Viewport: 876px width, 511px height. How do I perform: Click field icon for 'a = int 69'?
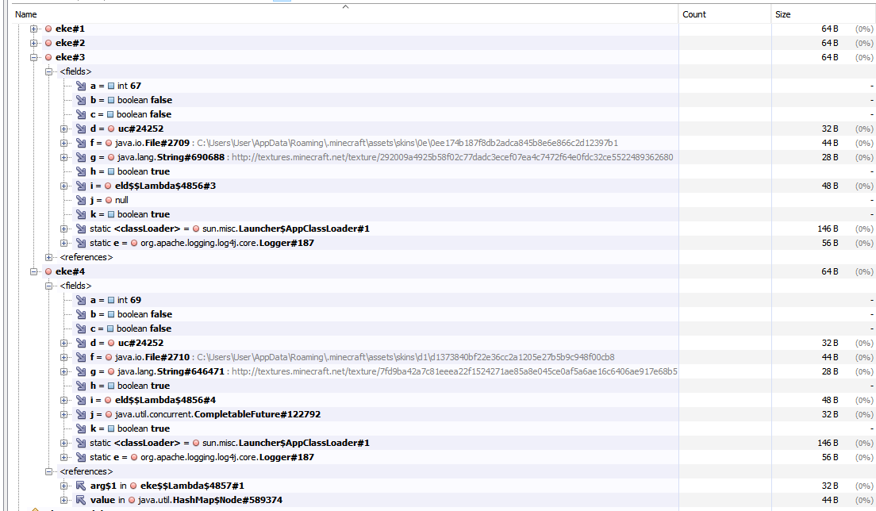point(81,300)
